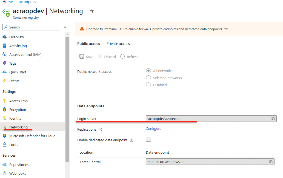The image size is (283, 178).
Task: Go to Access control (IAM)
Action: [x=25, y=54]
